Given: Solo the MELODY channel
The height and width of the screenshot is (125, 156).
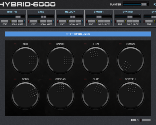Looking at the screenshot, I should pyautogui.click(x=72, y=22).
